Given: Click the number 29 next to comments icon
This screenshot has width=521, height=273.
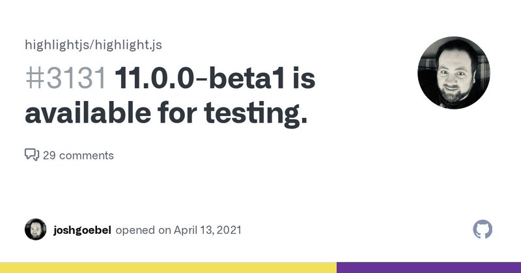Looking at the screenshot, I should (49, 155).
